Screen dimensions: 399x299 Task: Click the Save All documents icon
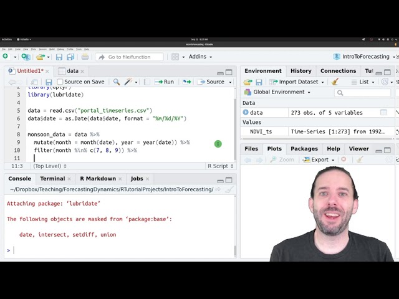70,57
